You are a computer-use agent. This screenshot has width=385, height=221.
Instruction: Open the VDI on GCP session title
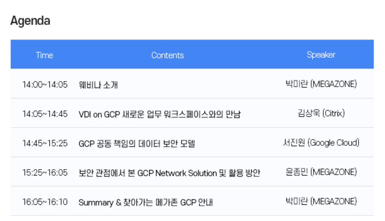[160, 114]
